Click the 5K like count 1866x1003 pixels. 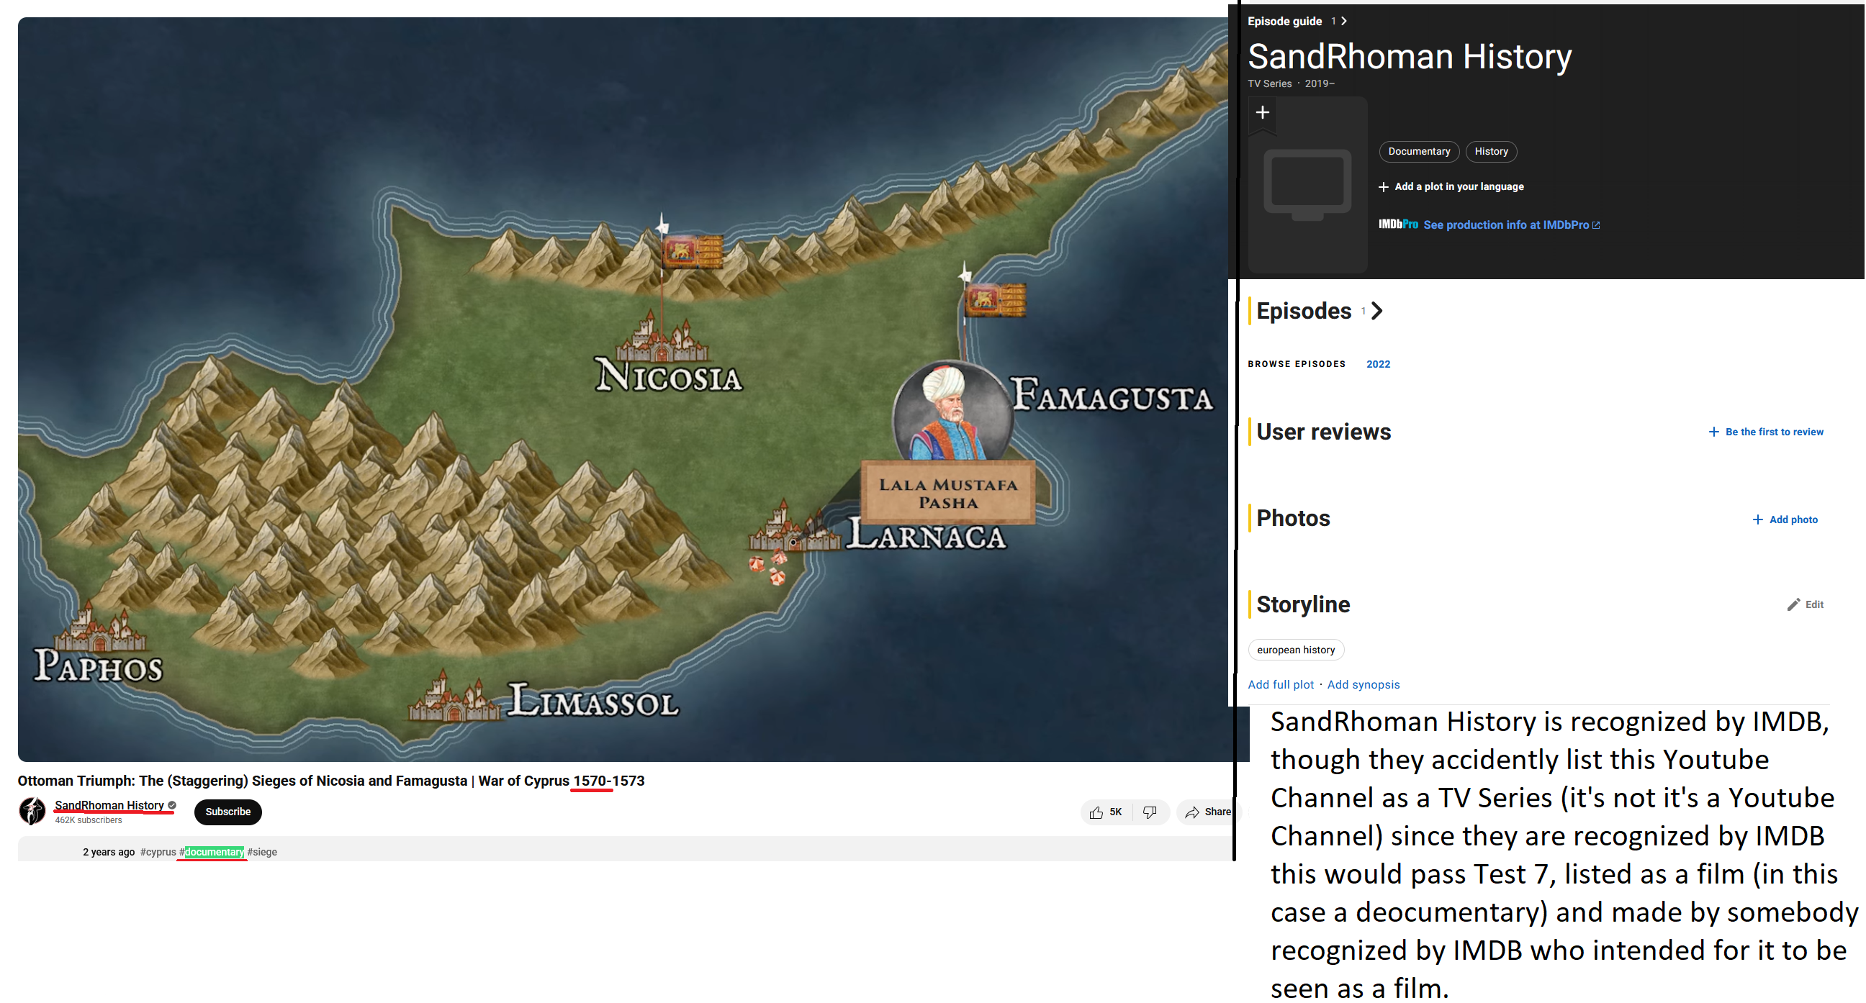tap(1116, 812)
